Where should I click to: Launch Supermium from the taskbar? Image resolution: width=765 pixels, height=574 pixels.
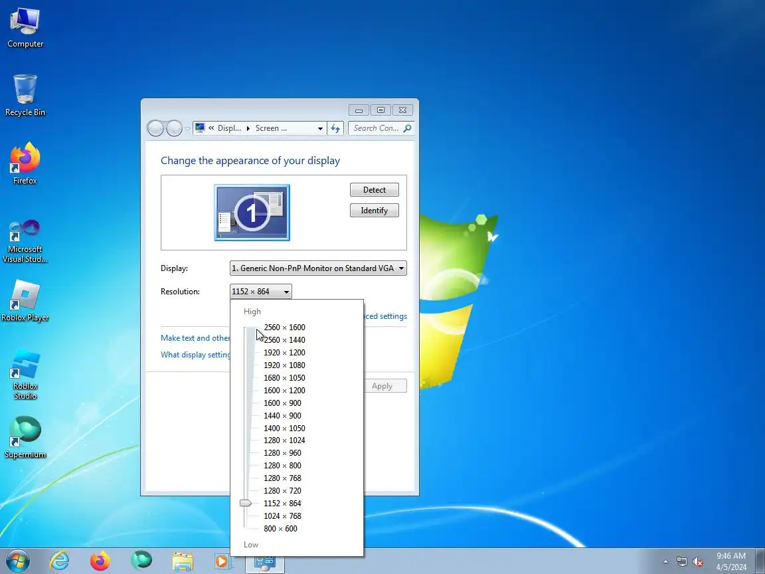point(141,561)
